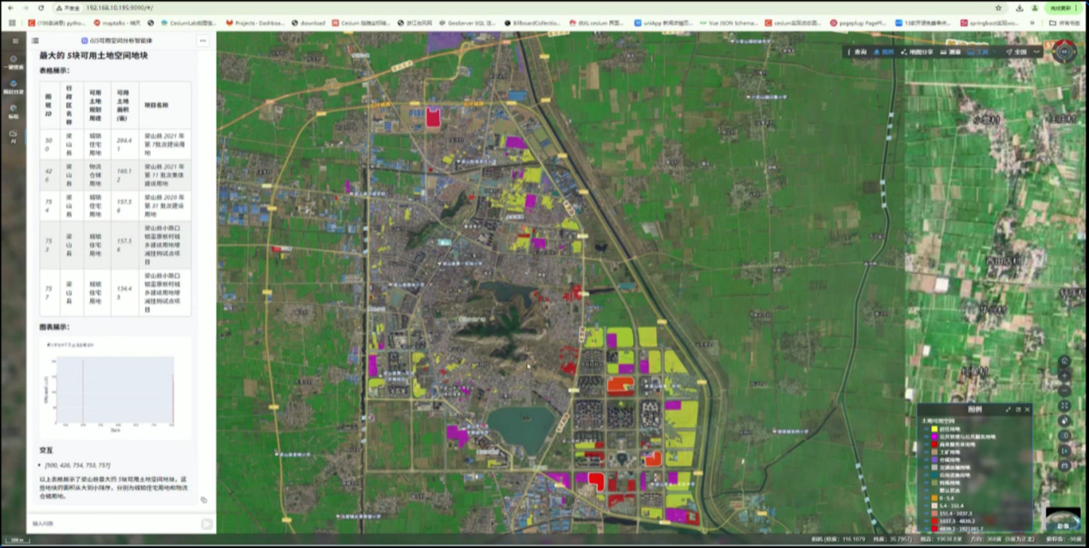Click the bookmark star icon in address bar
Image resolution: width=1089 pixels, height=548 pixels.
(x=997, y=8)
